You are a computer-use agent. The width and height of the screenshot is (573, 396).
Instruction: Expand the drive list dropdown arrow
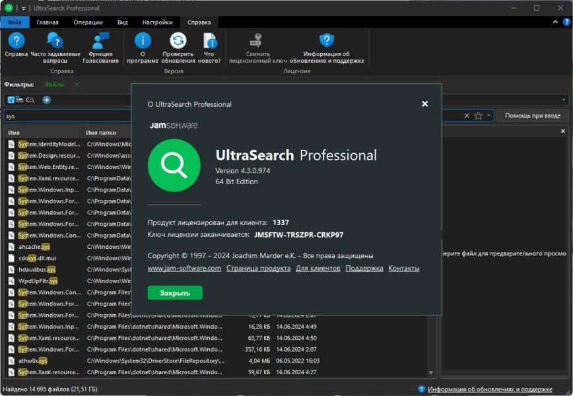coord(564,100)
